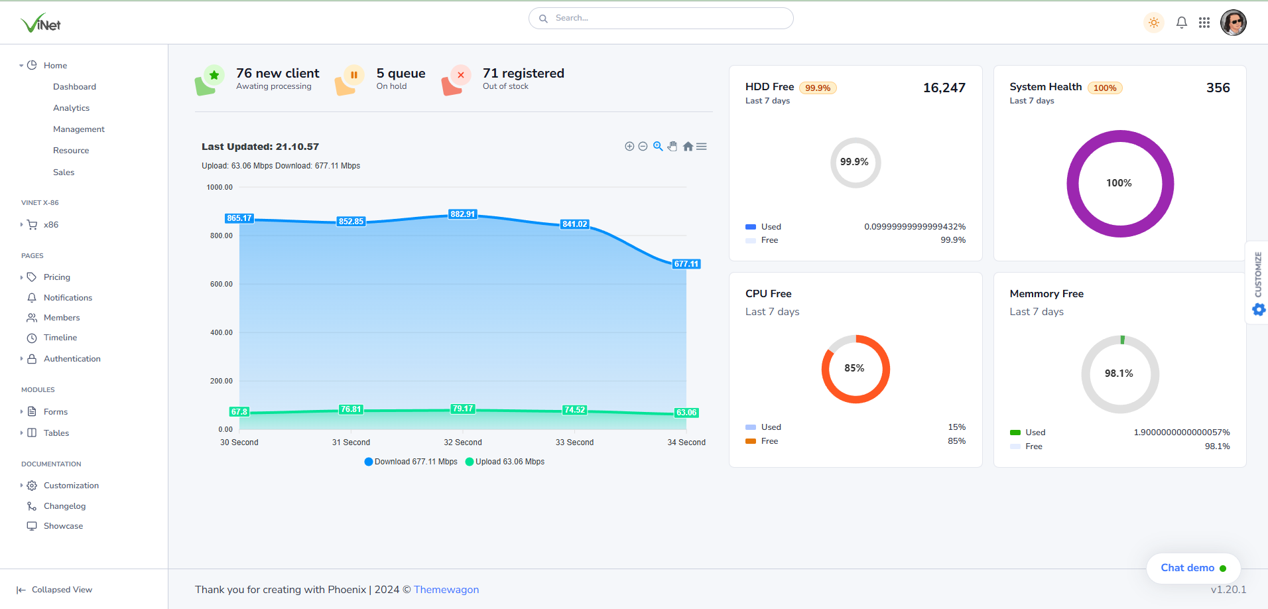1268x609 pixels.
Task: Expand the Authentication menu arrow
Action: click(21, 359)
